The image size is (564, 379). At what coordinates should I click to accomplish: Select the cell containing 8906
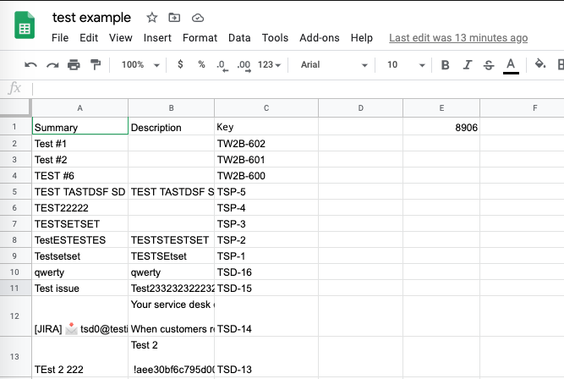click(441, 127)
